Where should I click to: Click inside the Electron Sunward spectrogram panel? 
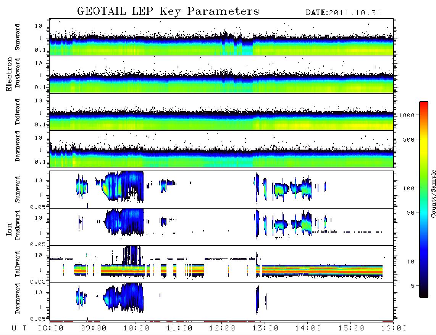click(221, 37)
